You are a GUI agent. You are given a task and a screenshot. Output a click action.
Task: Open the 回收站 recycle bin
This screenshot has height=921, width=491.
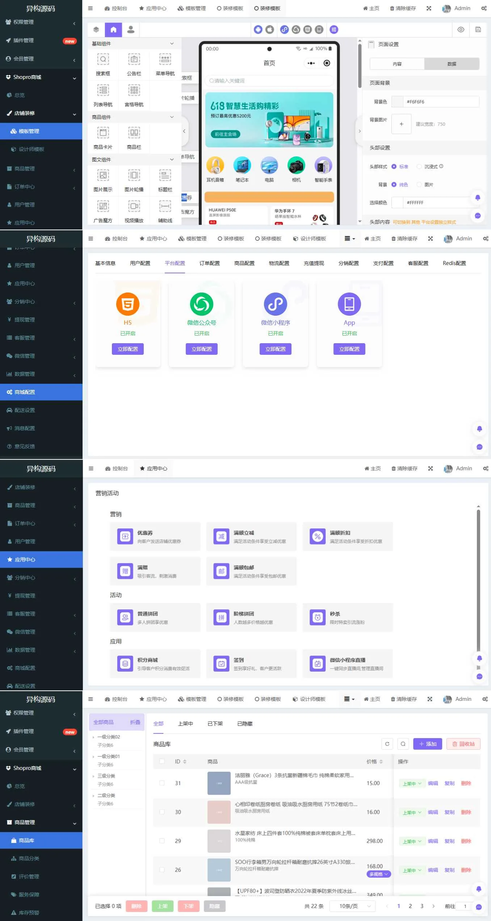pos(463,744)
